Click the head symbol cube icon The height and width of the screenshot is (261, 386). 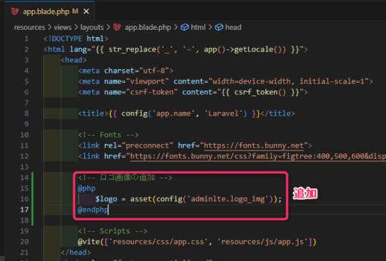(219, 27)
